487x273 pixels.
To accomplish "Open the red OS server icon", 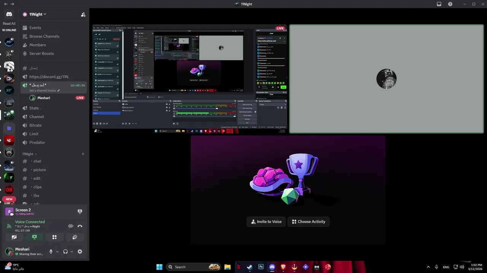I will tap(9, 190).
